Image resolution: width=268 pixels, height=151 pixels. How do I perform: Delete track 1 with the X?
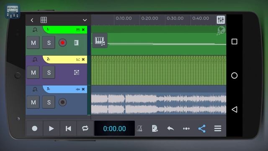coord(83,30)
